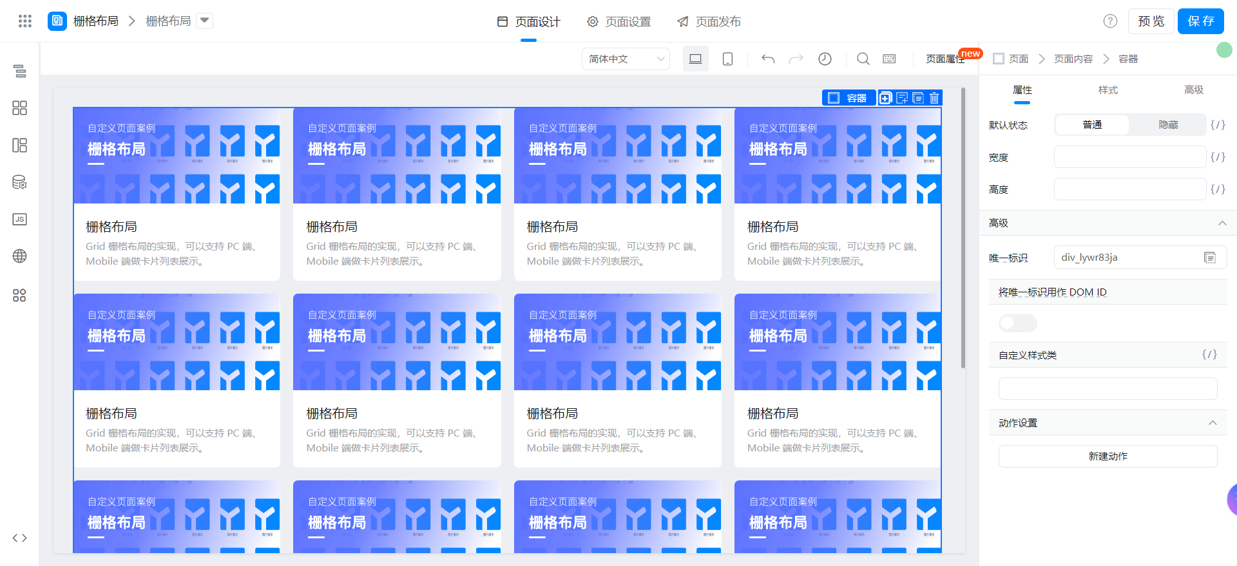Bind variable for 高度 with braces icon
Viewport: 1237px width, 566px height.
pyautogui.click(x=1218, y=189)
